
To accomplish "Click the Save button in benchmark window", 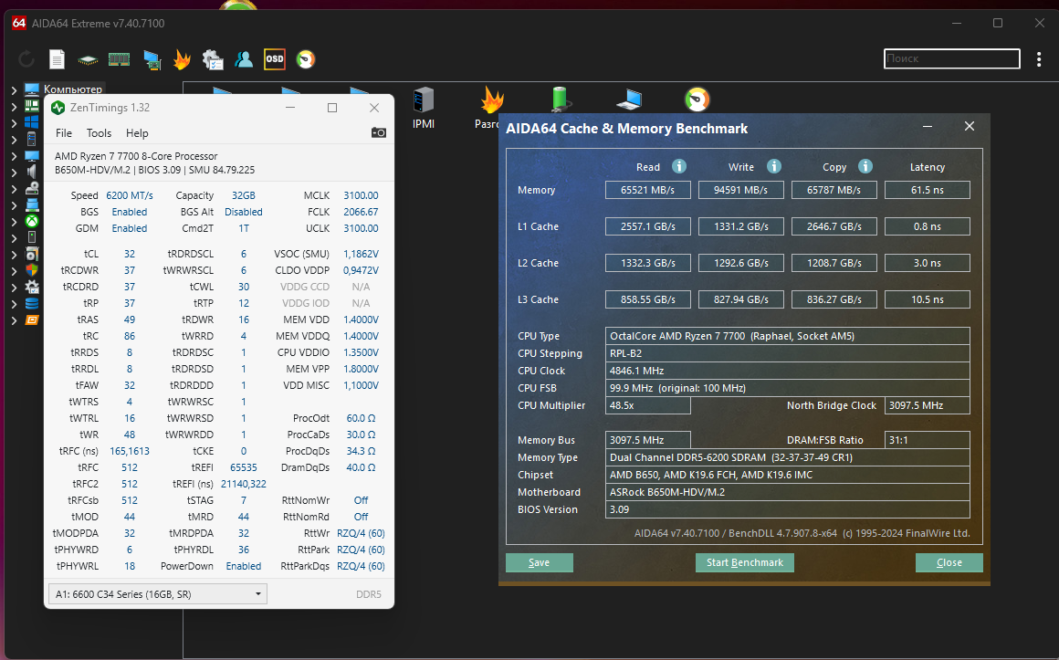I will coord(539,562).
